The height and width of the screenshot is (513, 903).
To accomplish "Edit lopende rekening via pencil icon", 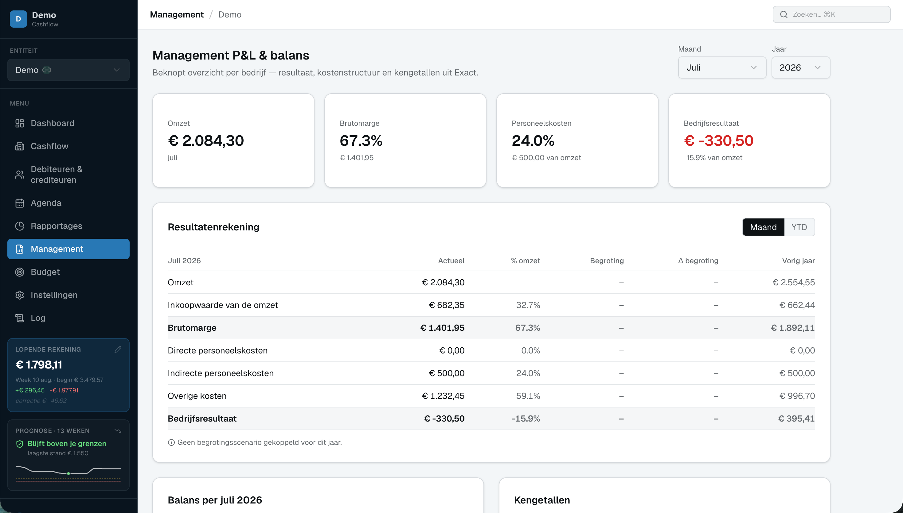I will pos(118,349).
